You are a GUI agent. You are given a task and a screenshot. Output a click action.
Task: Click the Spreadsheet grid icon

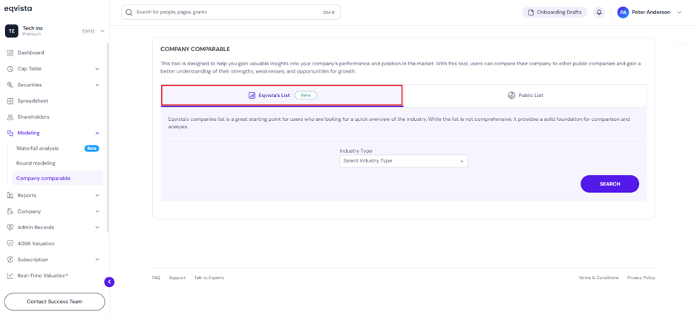pyautogui.click(x=10, y=101)
